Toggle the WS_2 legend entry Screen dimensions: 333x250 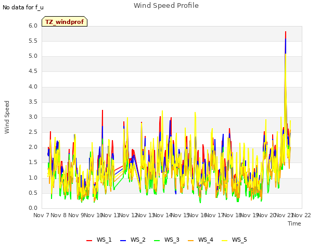133,240
